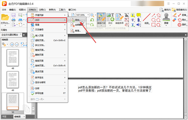Select the Perimeter measurement tool

(183, 20)
